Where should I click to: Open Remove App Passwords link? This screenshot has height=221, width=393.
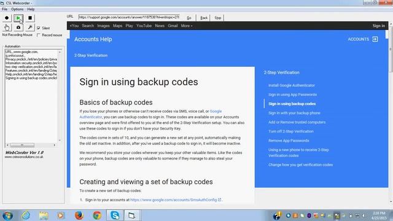pyautogui.click(x=289, y=141)
